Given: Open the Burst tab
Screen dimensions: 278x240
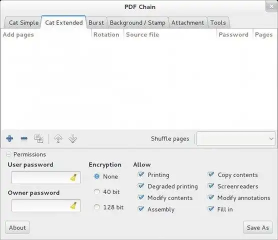Looking at the screenshot, I should click(96, 22).
